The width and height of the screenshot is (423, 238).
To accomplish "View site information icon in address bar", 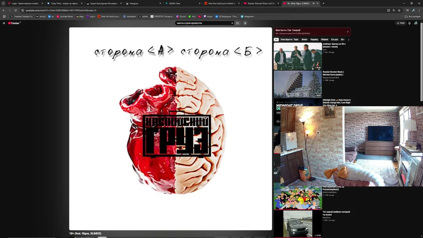I will (x=22, y=10).
